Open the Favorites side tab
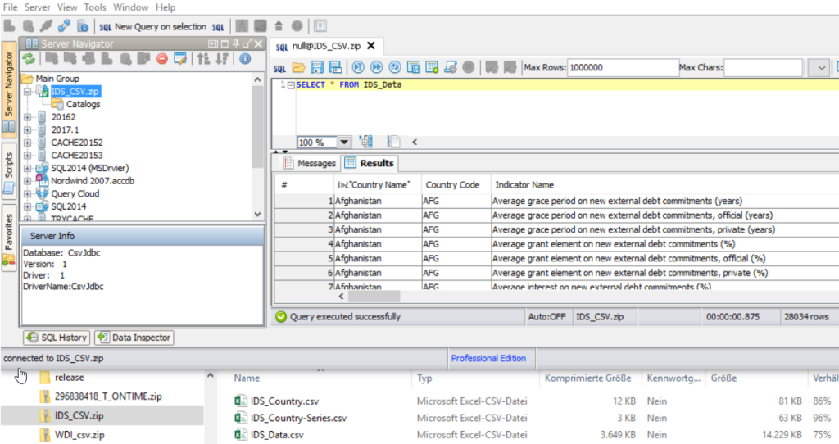 point(8,238)
